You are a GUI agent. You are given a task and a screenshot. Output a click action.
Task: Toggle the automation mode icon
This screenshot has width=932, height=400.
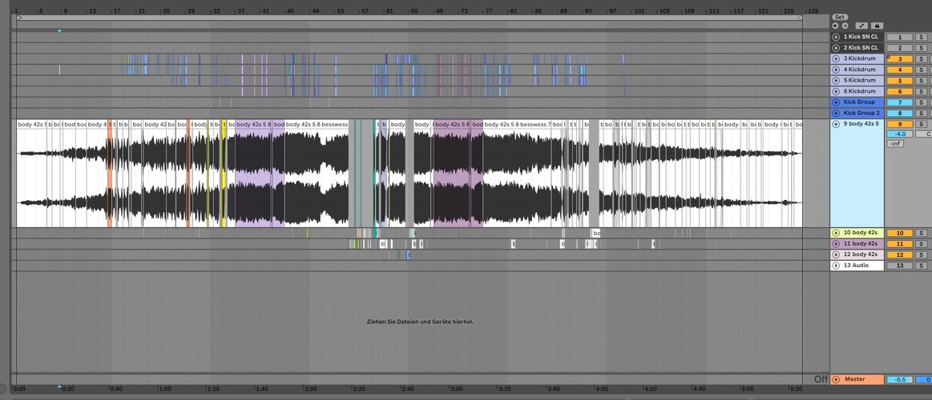(x=861, y=26)
